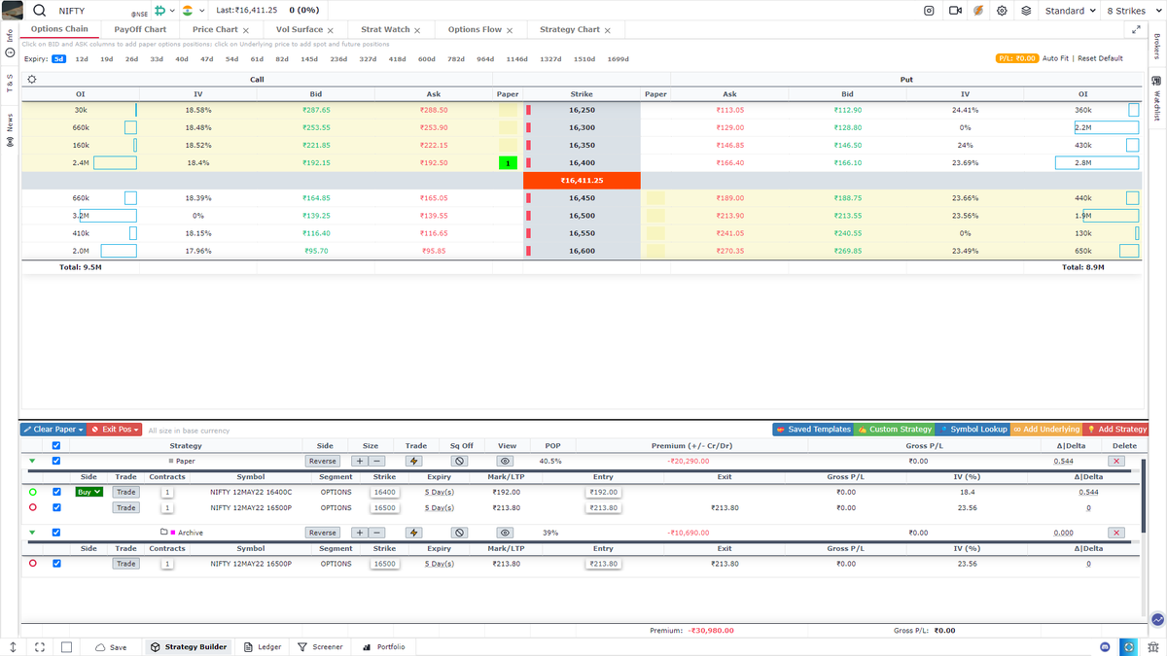Open the Clear Paper dropdown
The width and height of the screenshot is (1167, 656).
(x=53, y=429)
